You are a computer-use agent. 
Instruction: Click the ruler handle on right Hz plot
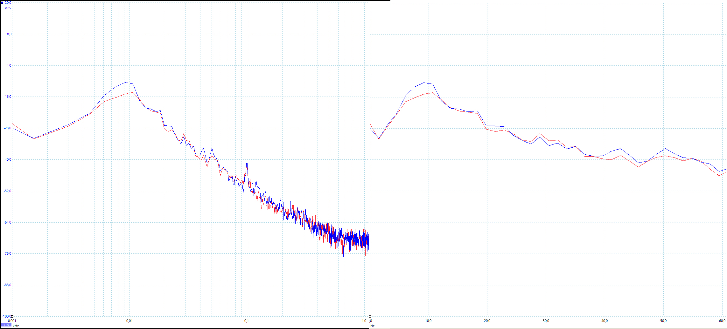pyautogui.click(x=370, y=316)
